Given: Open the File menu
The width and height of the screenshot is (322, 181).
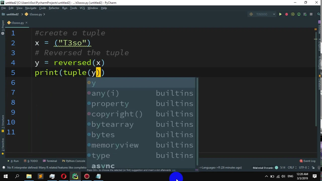Looking at the screenshot, I should click(4, 8).
